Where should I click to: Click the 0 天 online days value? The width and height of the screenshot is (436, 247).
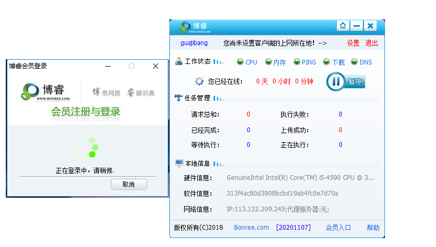(262, 81)
